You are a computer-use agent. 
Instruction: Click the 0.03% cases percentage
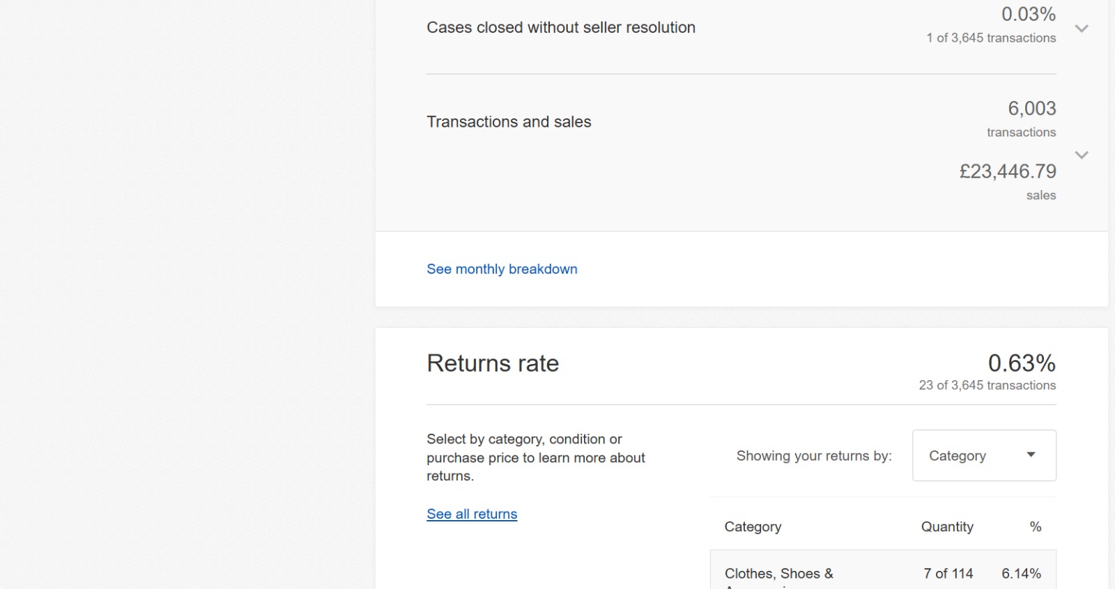point(1028,14)
